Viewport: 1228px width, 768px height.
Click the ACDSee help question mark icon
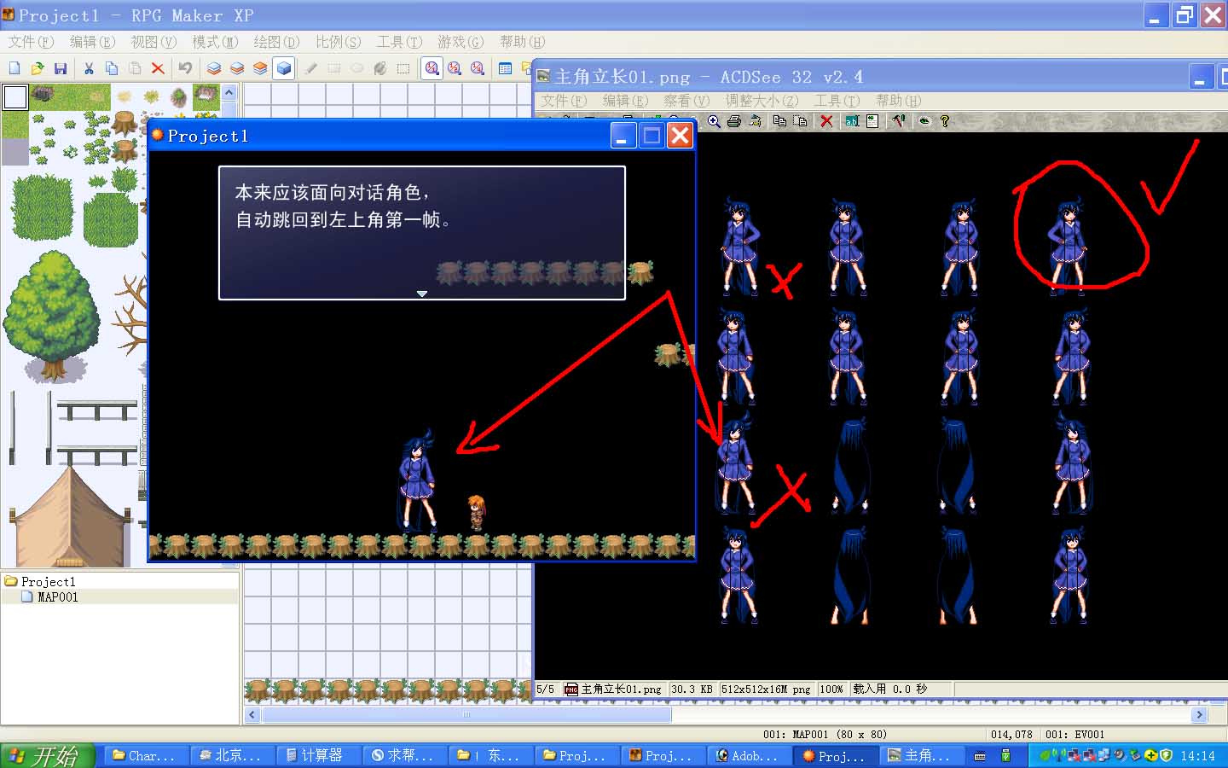[x=945, y=121]
